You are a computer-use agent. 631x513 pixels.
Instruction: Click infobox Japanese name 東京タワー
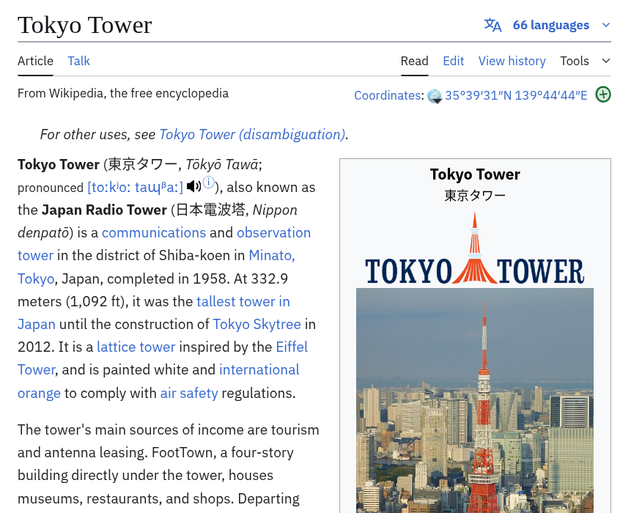(475, 196)
